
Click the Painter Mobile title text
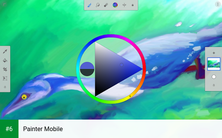(43, 129)
